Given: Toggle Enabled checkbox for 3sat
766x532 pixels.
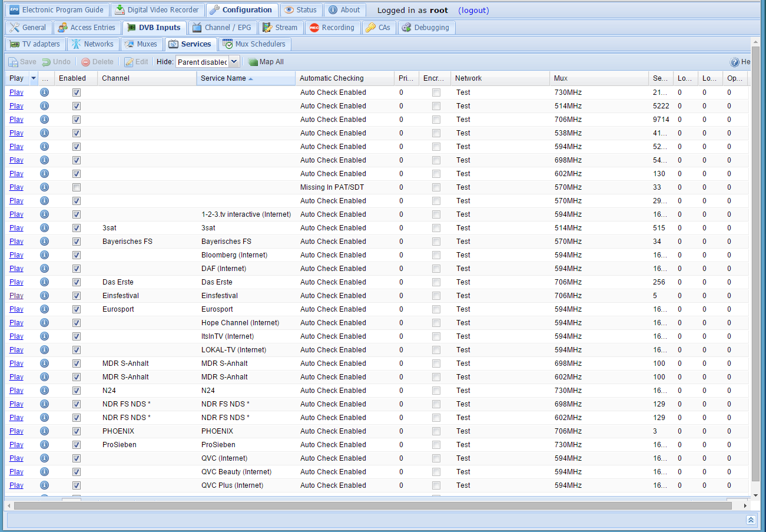Looking at the screenshot, I should 77,228.
